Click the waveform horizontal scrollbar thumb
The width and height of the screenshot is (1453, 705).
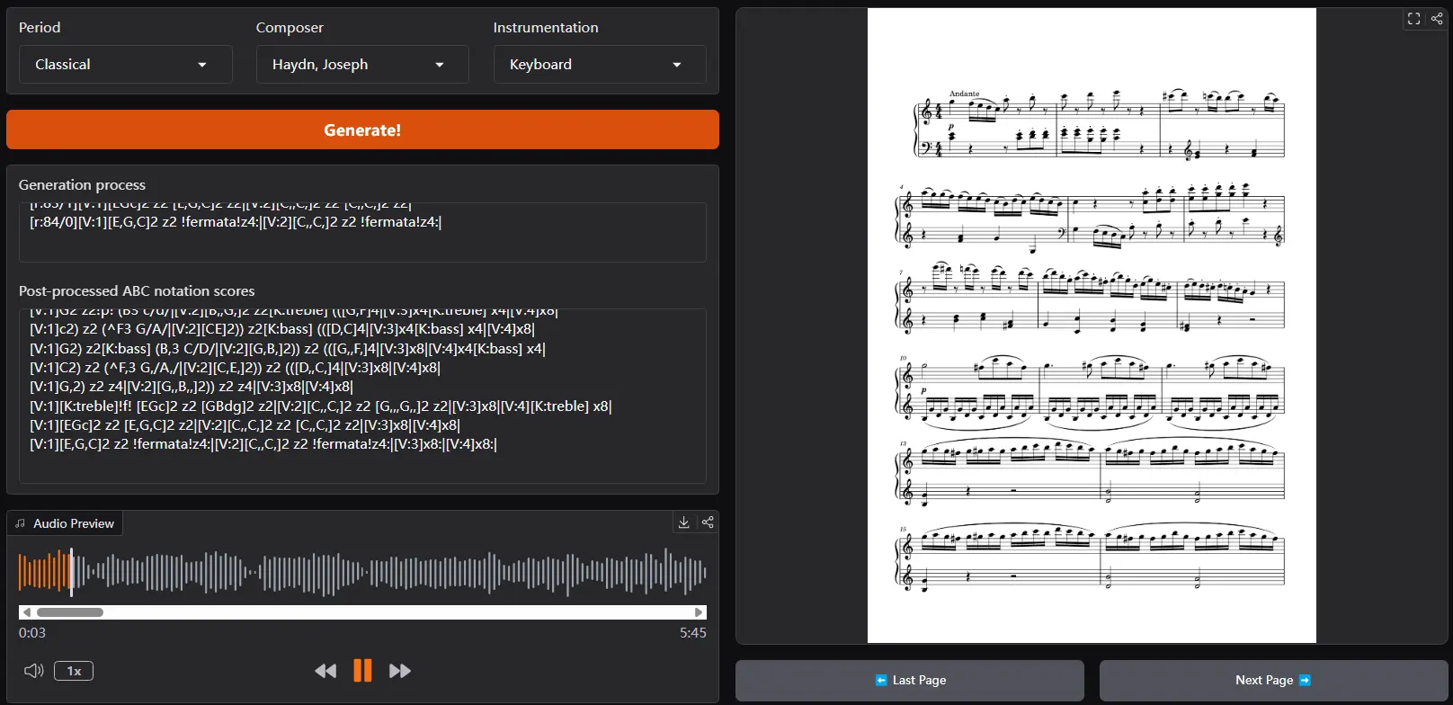click(x=70, y=612)
